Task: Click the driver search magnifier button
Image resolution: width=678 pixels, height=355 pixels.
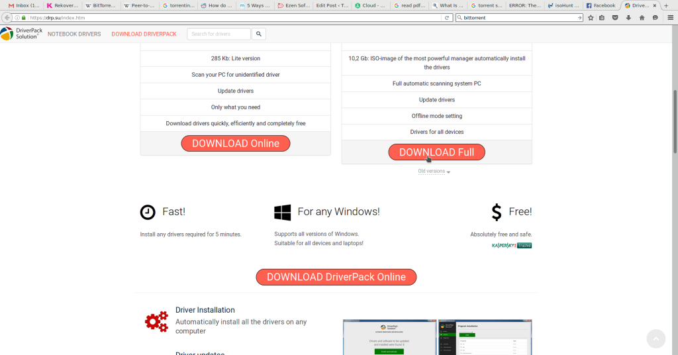Action: (x=259, y=34)
